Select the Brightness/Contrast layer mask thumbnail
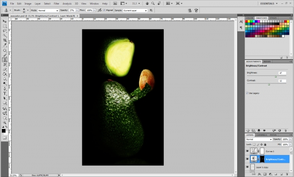 (262, 159)
